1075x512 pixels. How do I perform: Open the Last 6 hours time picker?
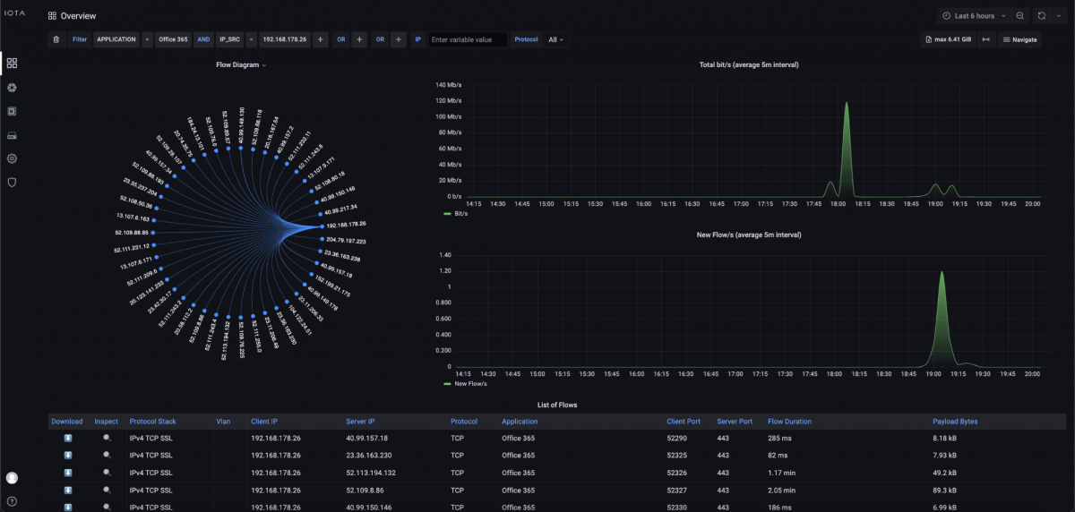[974, 16]
